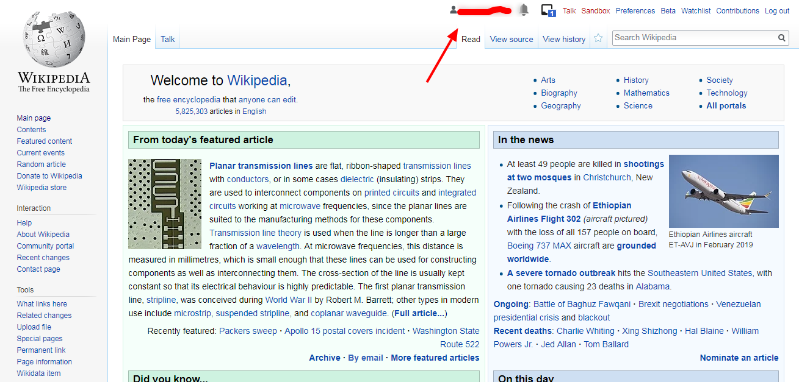This screenshot has height=382, width=799.
Task: Open the Watchlist
Action: point(696,11)
